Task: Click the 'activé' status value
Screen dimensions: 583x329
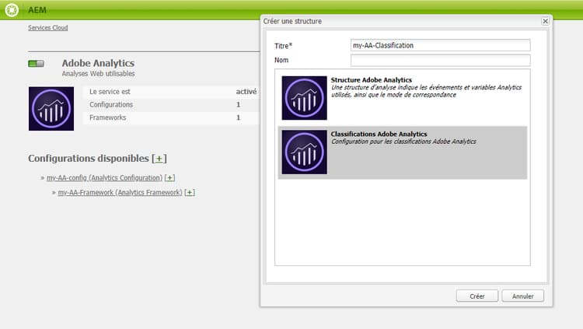Action: click(x=246, y=92)
